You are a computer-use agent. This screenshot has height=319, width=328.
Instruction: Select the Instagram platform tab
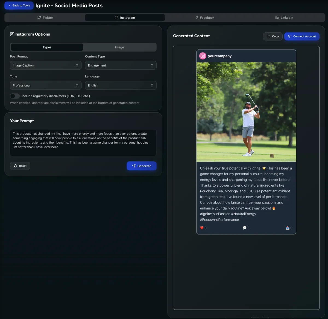click(x=125, y=18)
